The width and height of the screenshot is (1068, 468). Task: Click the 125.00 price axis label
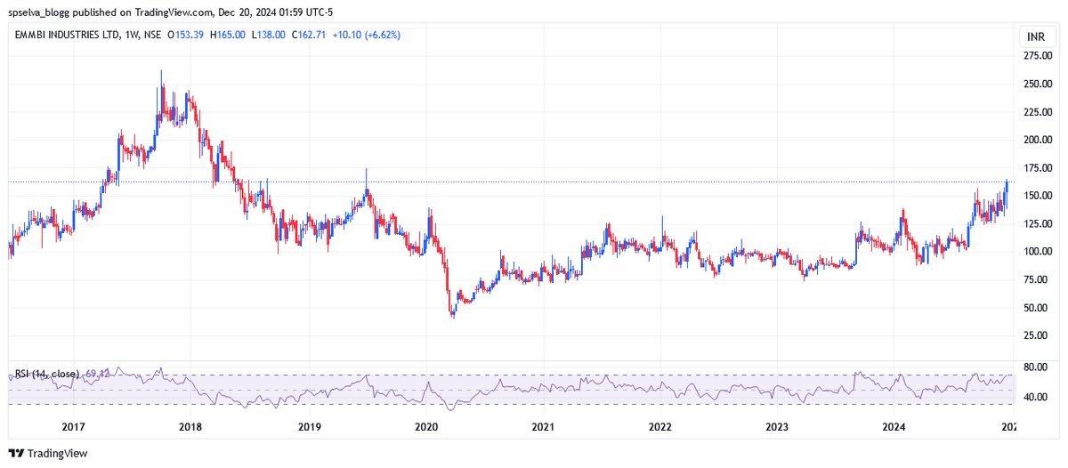(1038, 224)
